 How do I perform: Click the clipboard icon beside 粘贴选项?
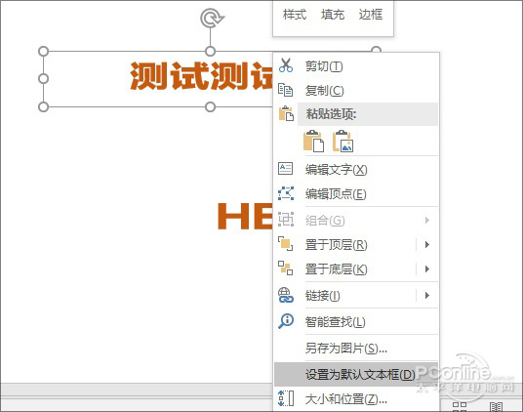click(286, 113)
